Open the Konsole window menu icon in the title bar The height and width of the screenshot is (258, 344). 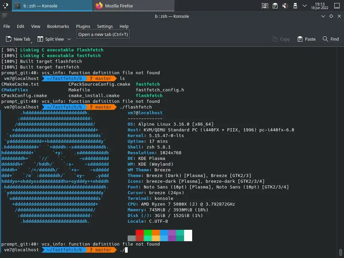[x=4, y=16]
